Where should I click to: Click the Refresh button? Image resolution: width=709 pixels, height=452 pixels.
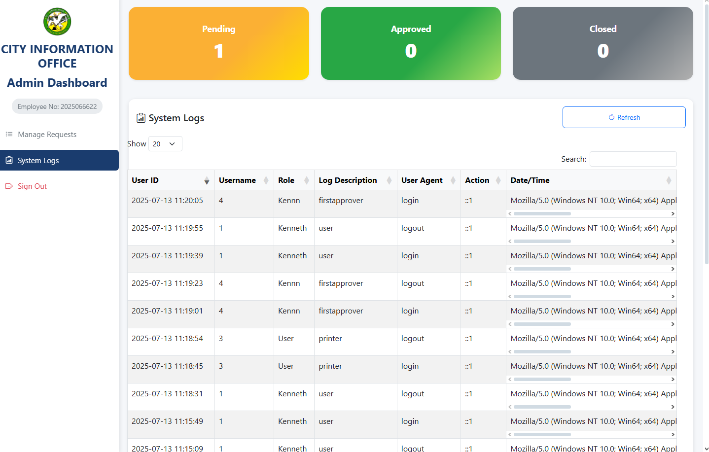click(x=624, y=117)
